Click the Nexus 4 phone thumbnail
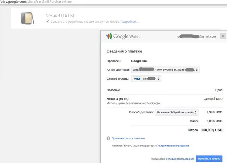227x163 pixels. (28, 18)
